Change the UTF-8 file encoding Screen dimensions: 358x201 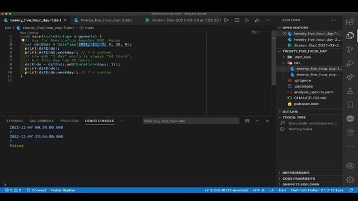tap(258, 190)
